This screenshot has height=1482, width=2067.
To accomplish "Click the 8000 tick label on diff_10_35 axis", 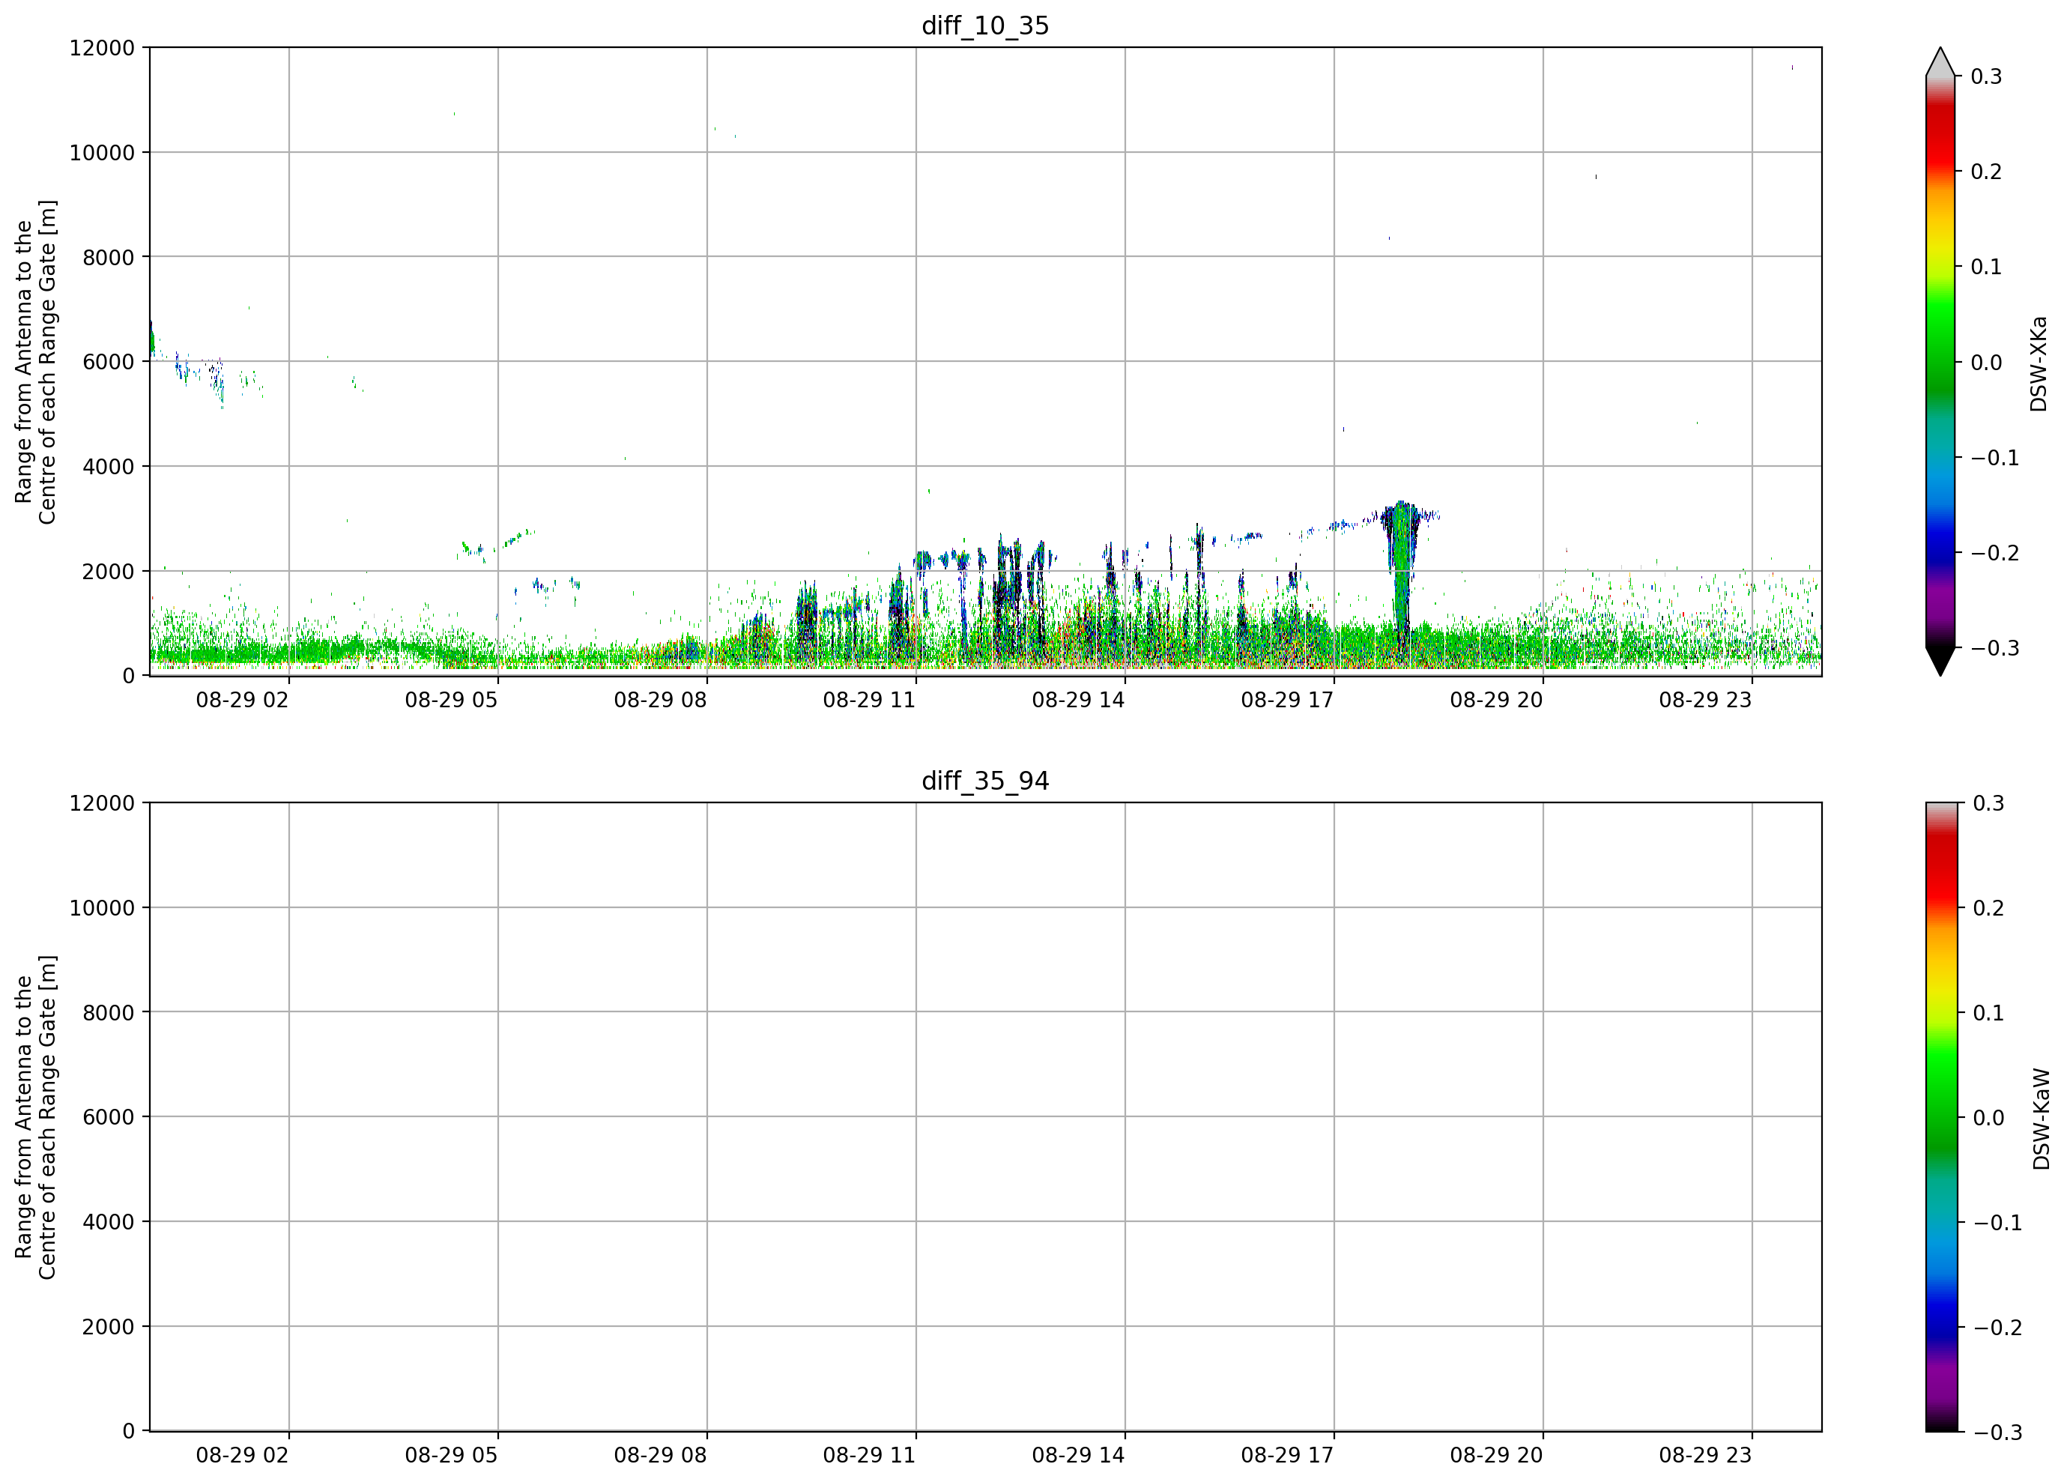I will (109, 257).
